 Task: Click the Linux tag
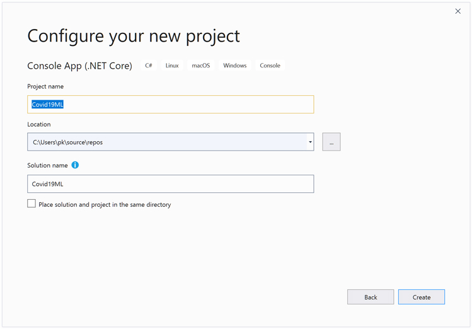coord(172,66)
